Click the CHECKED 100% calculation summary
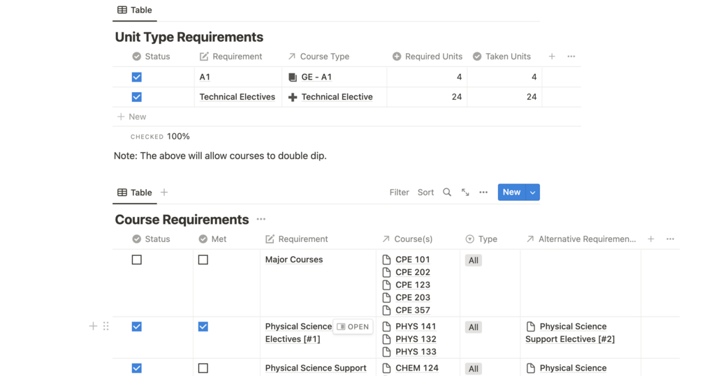The width and height of the screenshot is (702, 376). pyautogui.click(x=160, y=137)
